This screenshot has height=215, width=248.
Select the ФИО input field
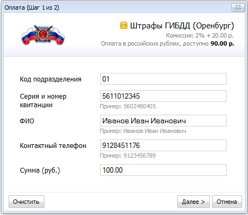[x=163, y=121]
